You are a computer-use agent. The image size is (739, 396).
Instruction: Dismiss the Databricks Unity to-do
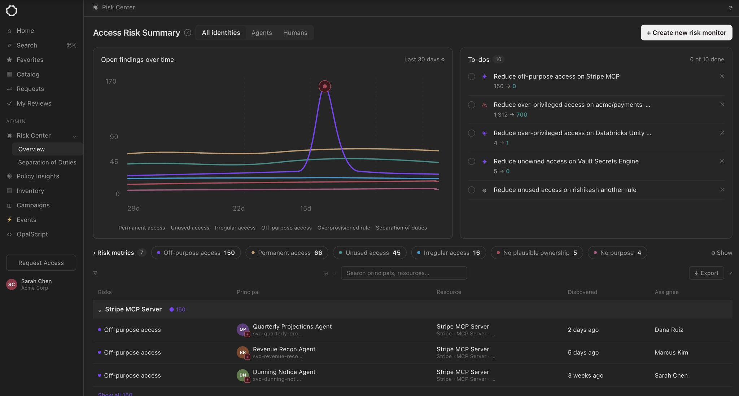coord(722,133)
